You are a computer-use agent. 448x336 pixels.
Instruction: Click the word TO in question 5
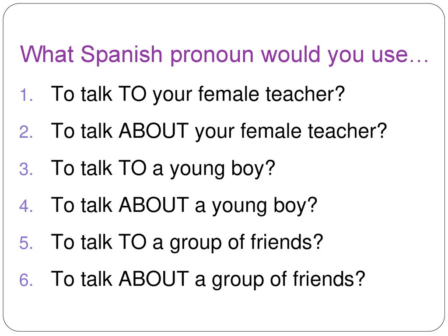(x=132, y=241)
